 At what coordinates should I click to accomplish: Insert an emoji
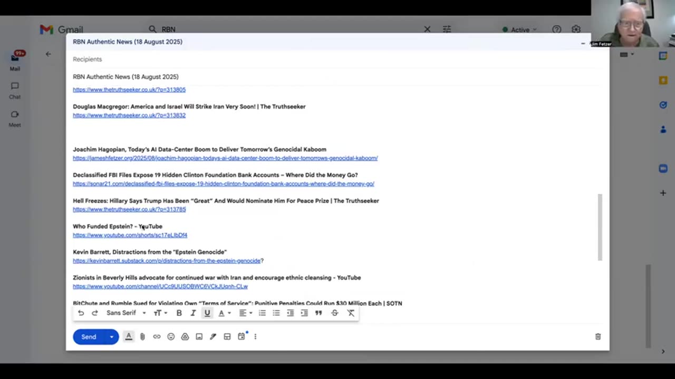171,336
